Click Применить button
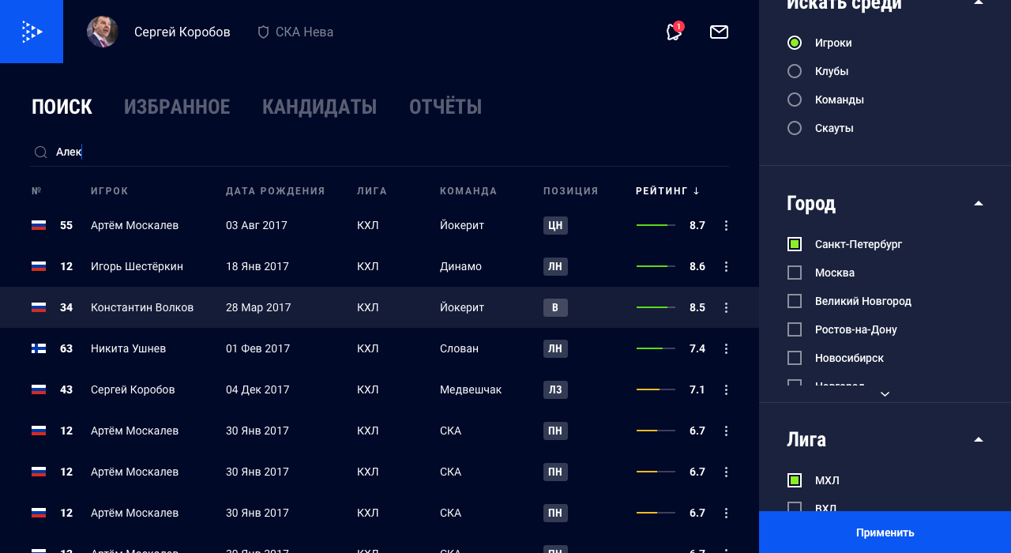 885,532
